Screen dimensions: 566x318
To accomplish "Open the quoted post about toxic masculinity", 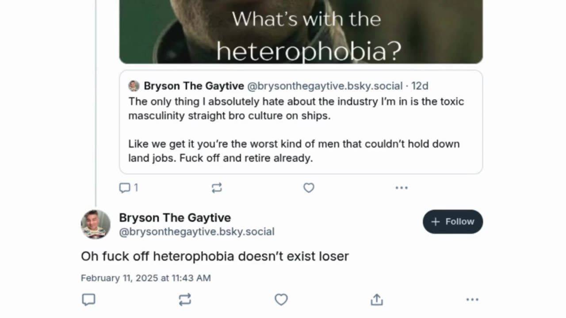I will tap(301, 130).
